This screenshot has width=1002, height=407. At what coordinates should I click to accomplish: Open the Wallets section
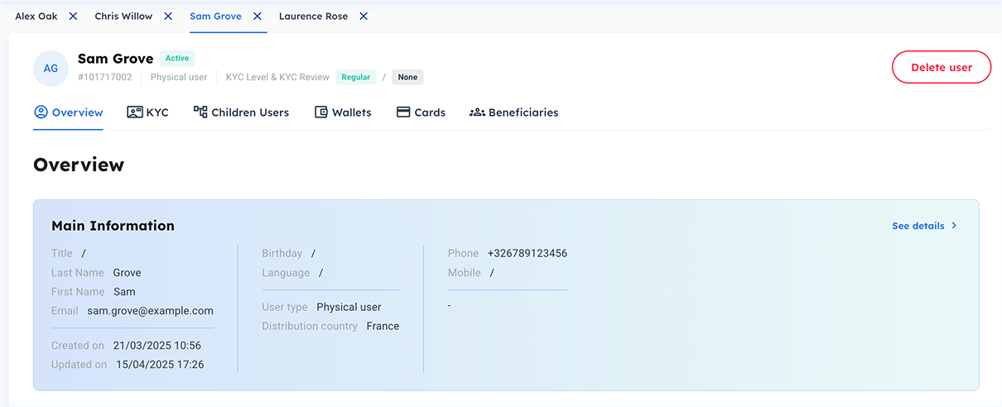tap(343, 113)
